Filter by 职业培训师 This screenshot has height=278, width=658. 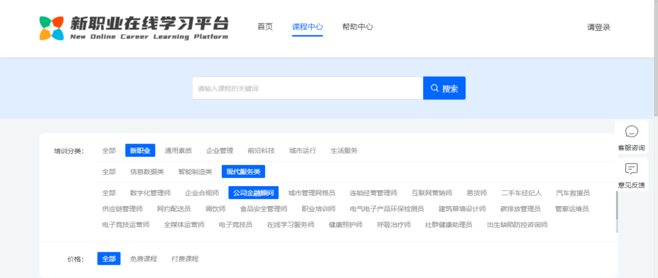pyautogui.click(x=319, y=209)
